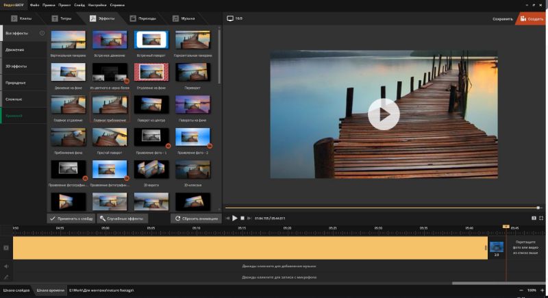Open the Музыка tab
The image size is (548, 298).
(x=184, y=18)
